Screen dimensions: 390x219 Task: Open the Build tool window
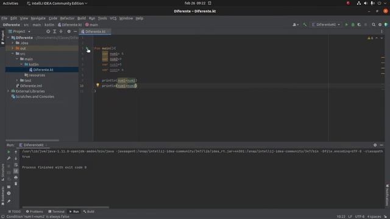tap(89, 212)
